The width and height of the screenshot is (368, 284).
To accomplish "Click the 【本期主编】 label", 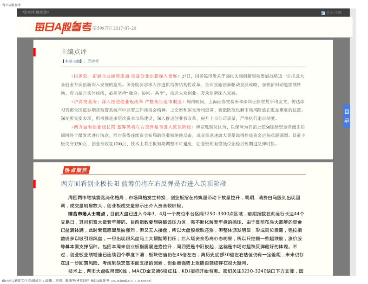I will point(72,61).
